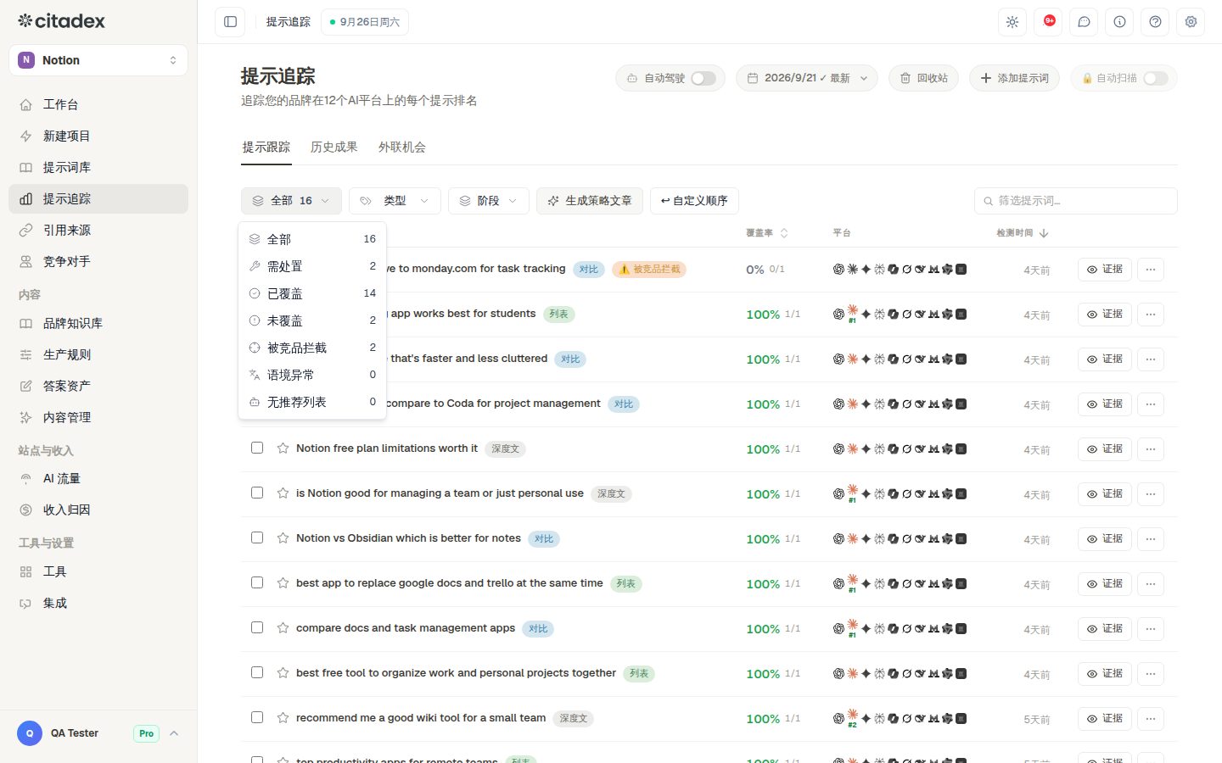Check 'is Notion good for managing a team' row
The height and width of the screenshot is (763, 1222).
pyautogui.click(x=257, y=493)
